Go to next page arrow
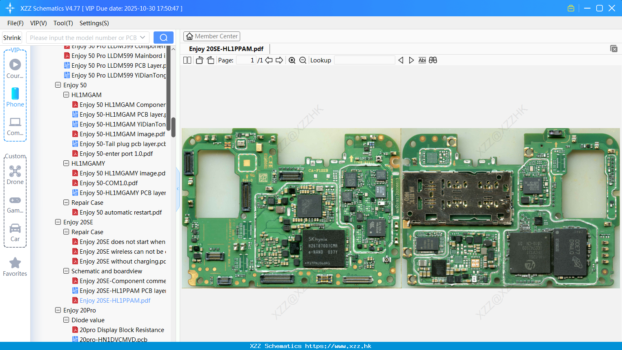 [x=279, y=60]
